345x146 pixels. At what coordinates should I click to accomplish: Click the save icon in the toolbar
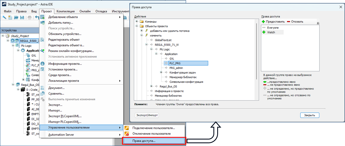click(22, 18)
